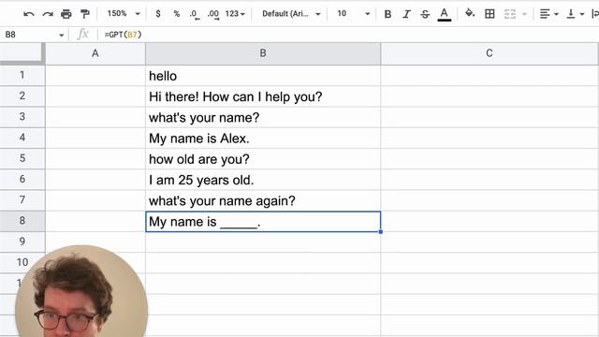Screen dimensions: 599x337
Task: Click the cell "My name is Alex."
Action: coord(263,138)
